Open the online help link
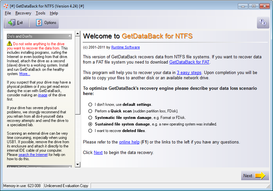The image size is (273, 191). (129, 142)
